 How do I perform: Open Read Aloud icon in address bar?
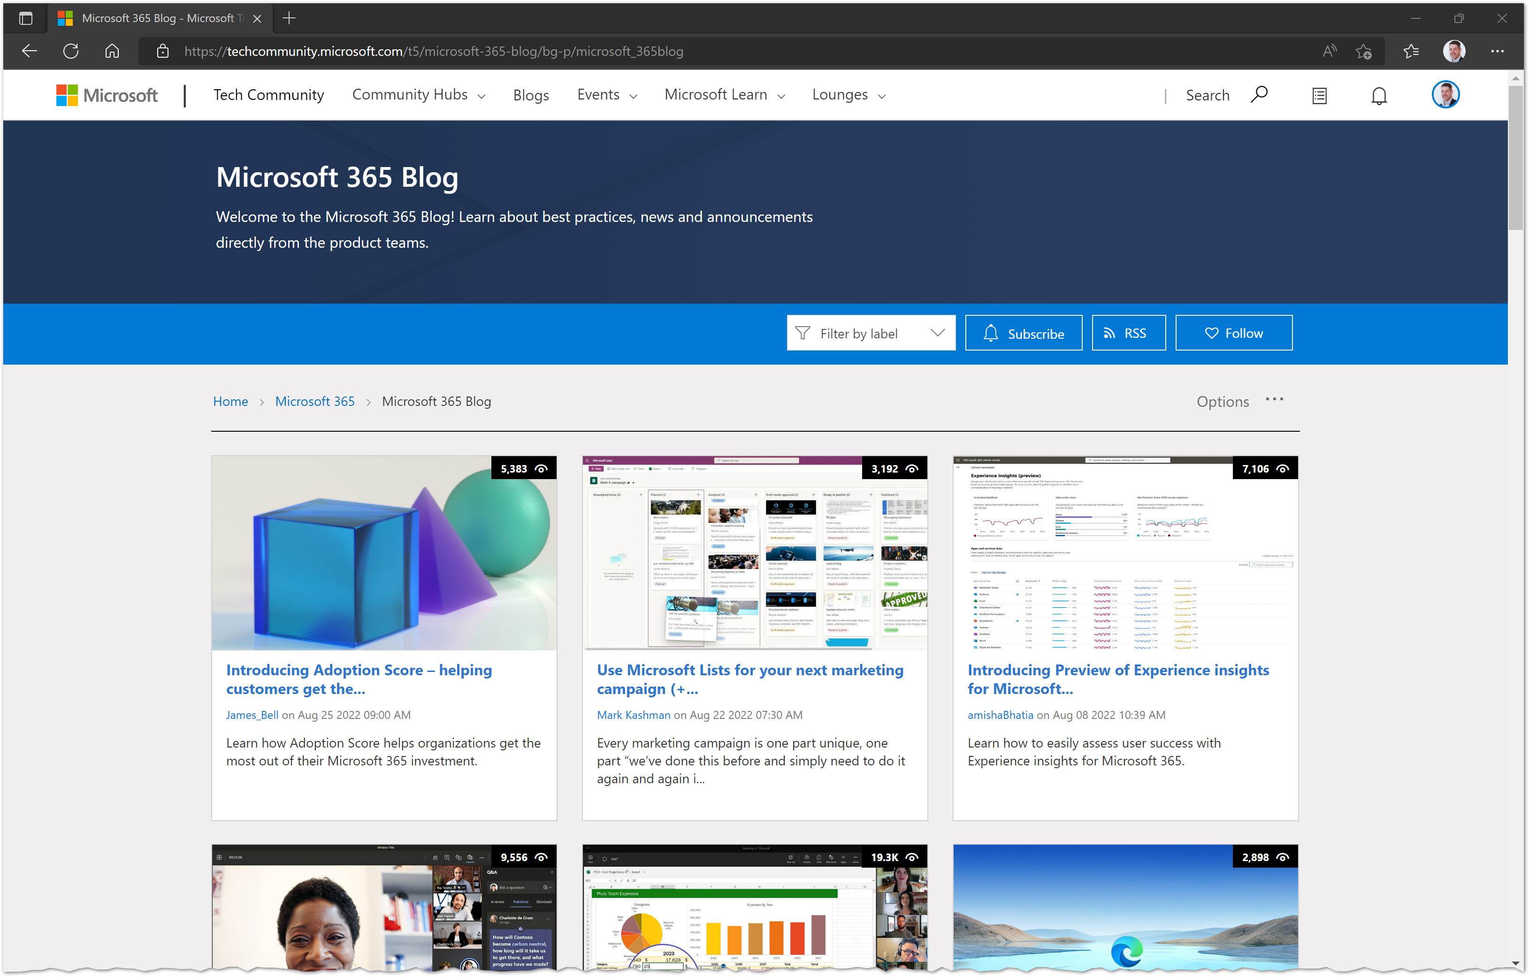coord(1329,52)
